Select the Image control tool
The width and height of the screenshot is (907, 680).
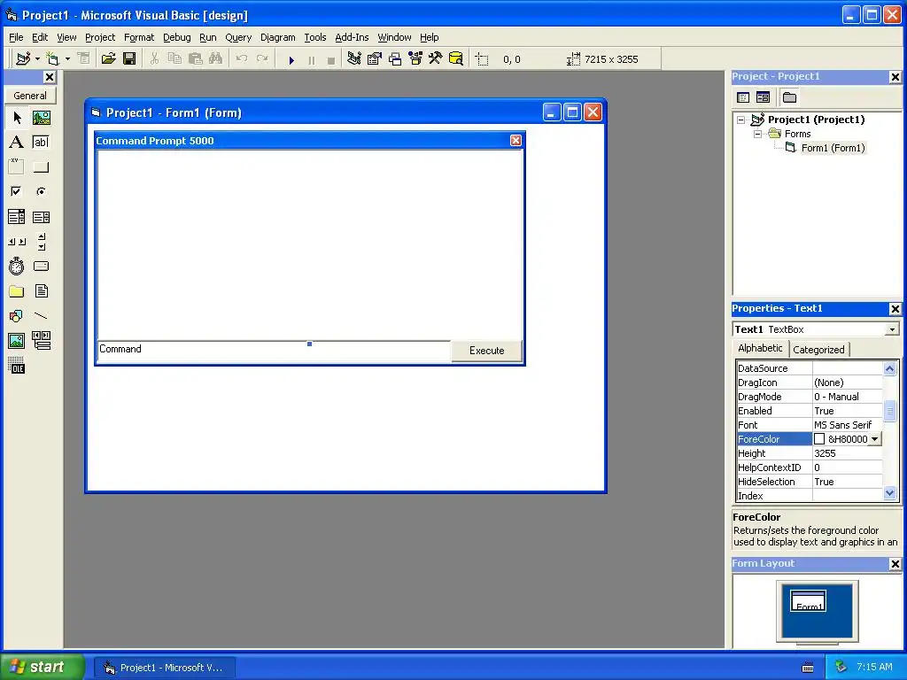(17, 341)
